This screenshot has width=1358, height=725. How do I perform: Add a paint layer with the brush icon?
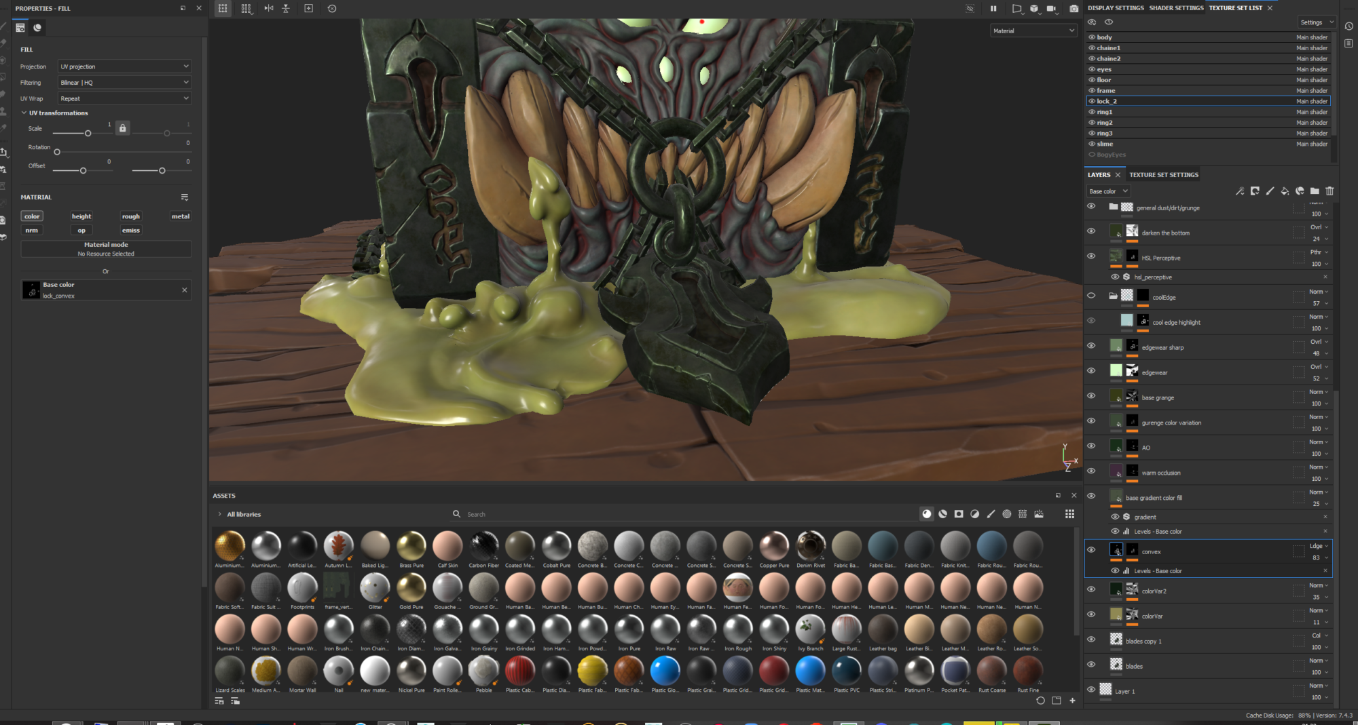tap(1270, 191)
